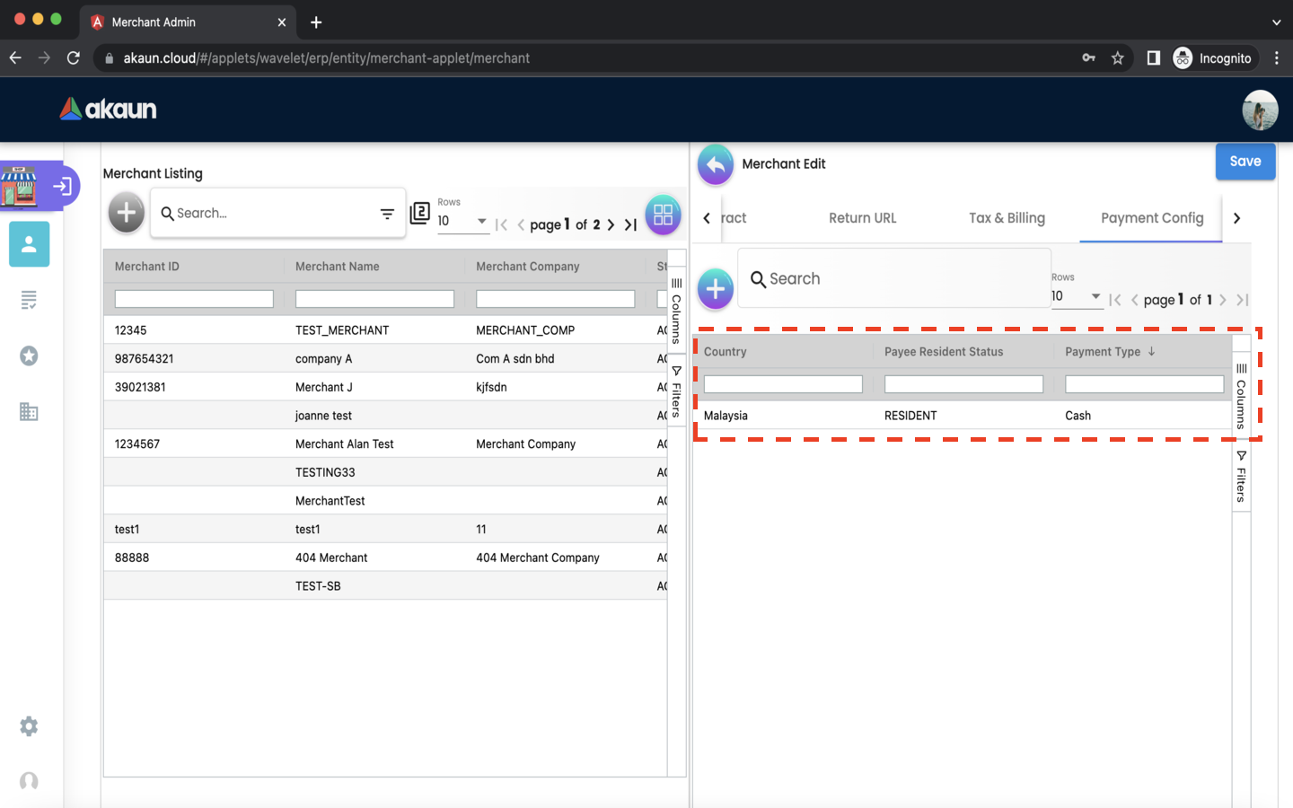Click the back arrow beside Merchant Edit
Screen dimensions: 1293x808
(x=715, y=164)
